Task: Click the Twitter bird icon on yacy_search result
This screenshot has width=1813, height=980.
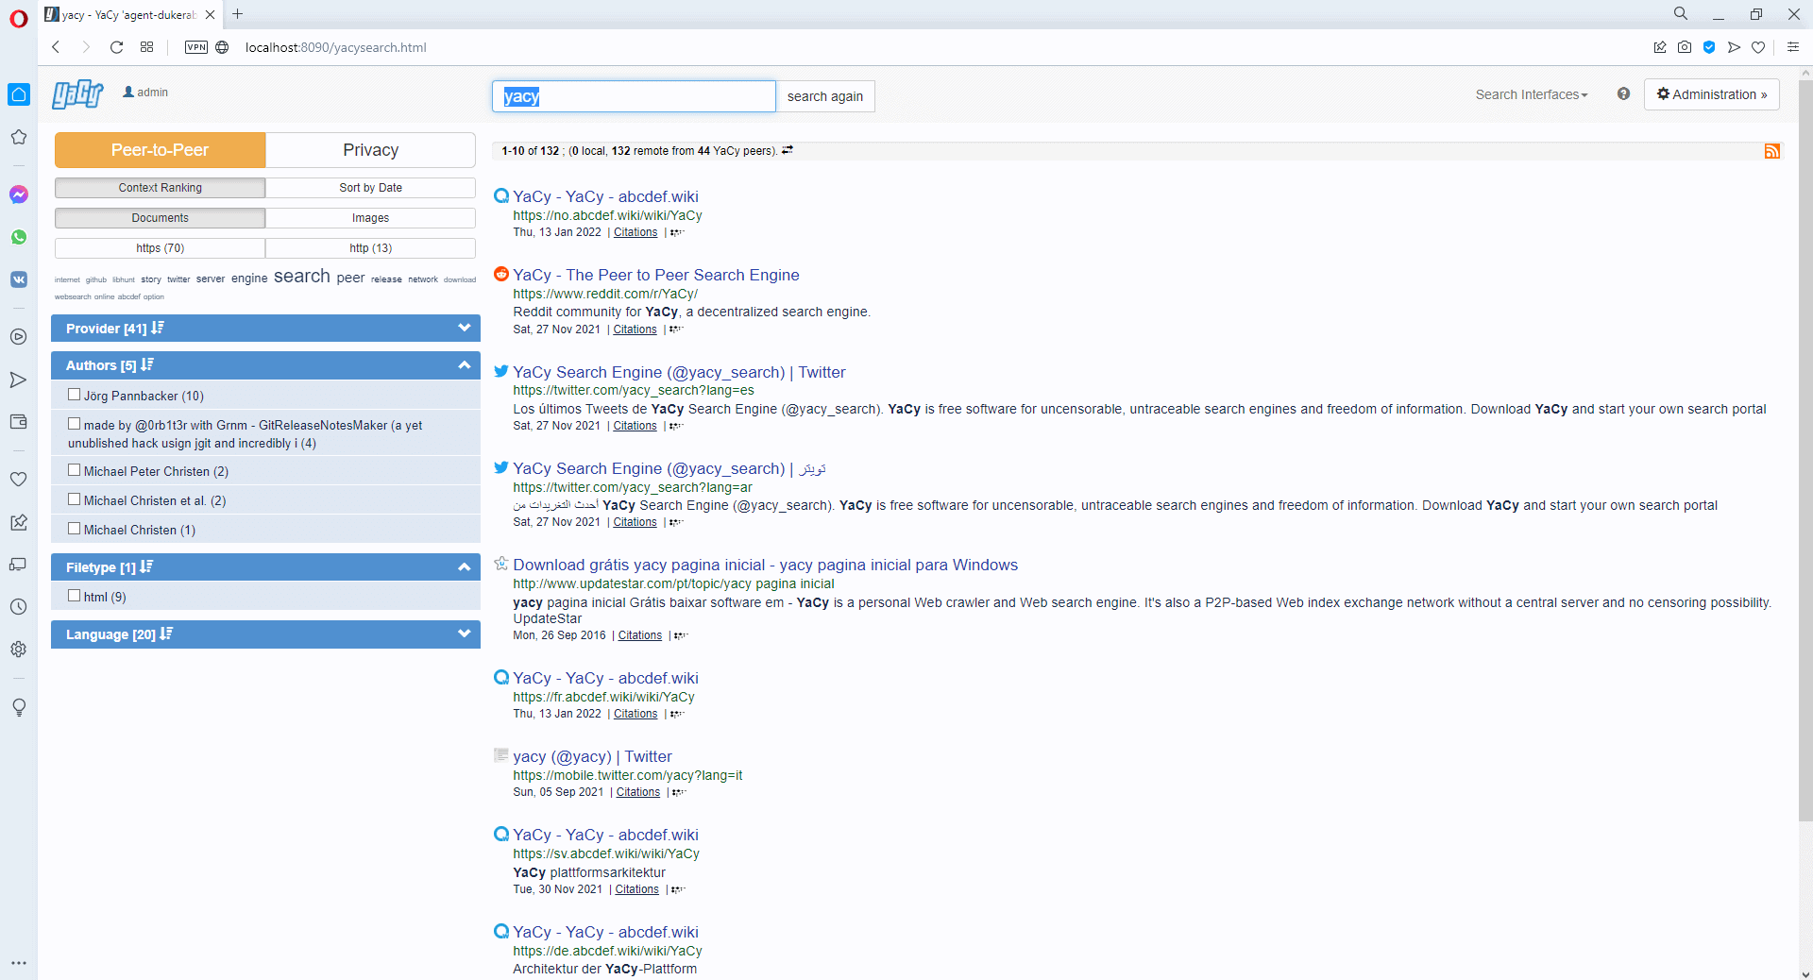Action: click(x=501, y=371)
